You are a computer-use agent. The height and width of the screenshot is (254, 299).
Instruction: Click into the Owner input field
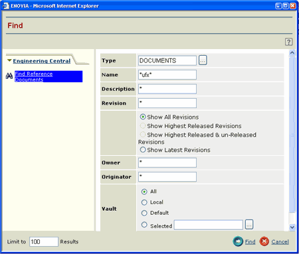coord(167,162)
